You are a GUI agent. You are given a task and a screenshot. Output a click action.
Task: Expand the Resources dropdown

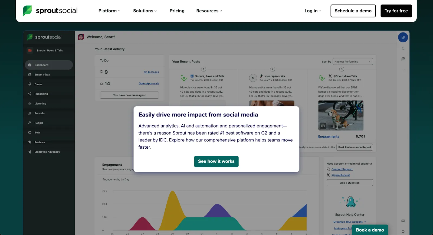pos(209,11)
